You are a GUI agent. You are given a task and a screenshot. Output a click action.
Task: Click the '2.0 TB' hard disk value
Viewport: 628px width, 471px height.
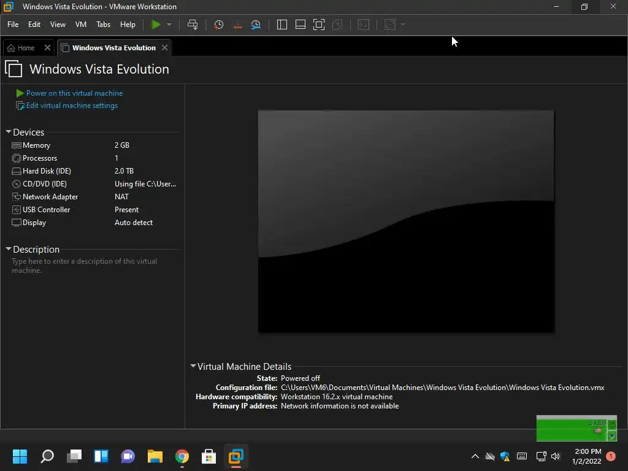124,170
